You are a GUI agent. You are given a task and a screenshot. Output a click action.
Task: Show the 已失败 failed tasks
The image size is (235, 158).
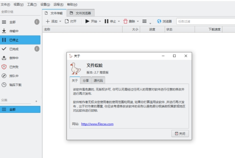14,67
